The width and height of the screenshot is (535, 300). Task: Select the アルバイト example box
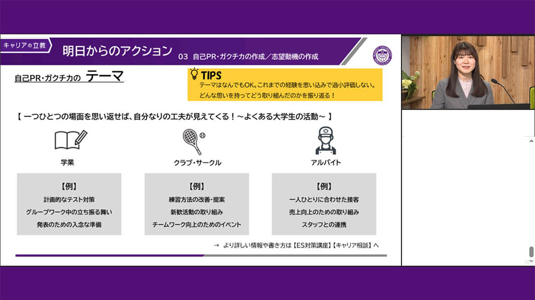[324, 204]
